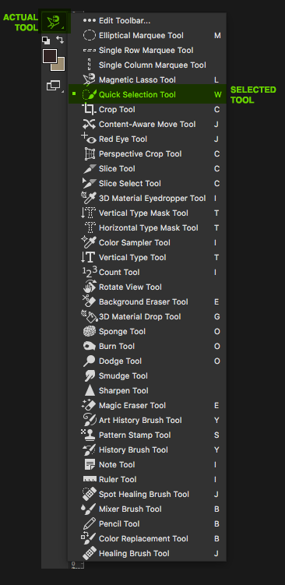Select the Elliptical Marquee Tool
This screenshot has width=285, height=585.
147,36
